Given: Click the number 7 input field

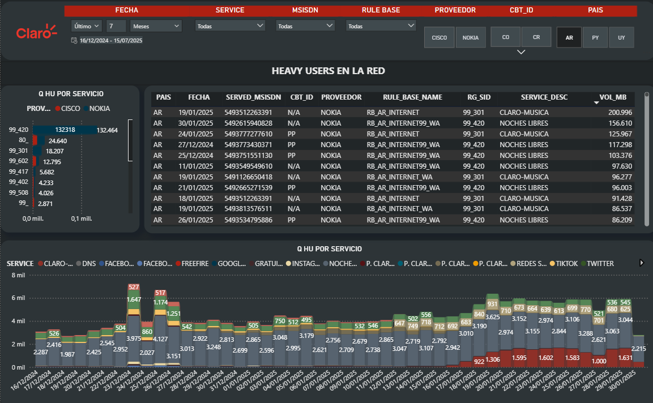Looking at the screenshot, I should (116, 26).
